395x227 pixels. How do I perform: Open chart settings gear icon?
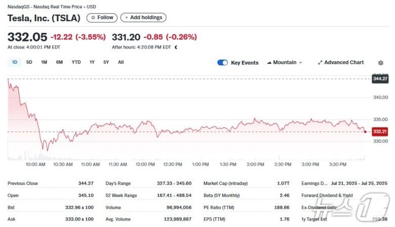coord(381,63)
